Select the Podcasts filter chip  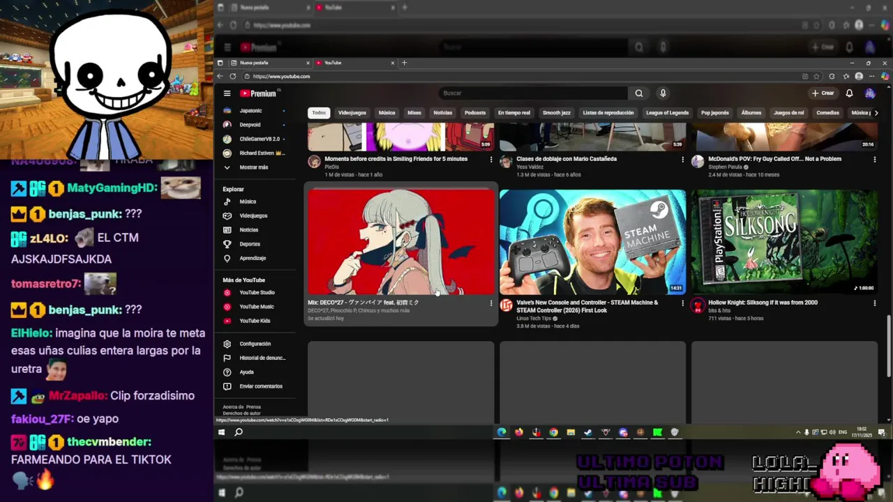pyautogui.click(x=475, y=113)
